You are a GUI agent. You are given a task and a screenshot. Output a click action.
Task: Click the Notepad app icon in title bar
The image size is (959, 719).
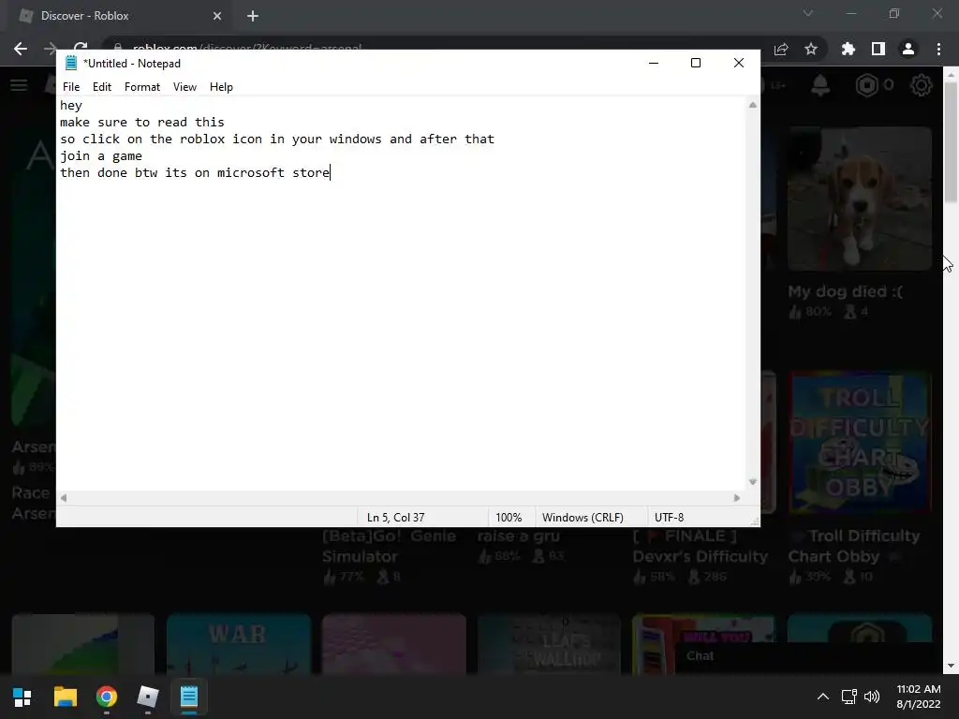click(x=71, y=63)
